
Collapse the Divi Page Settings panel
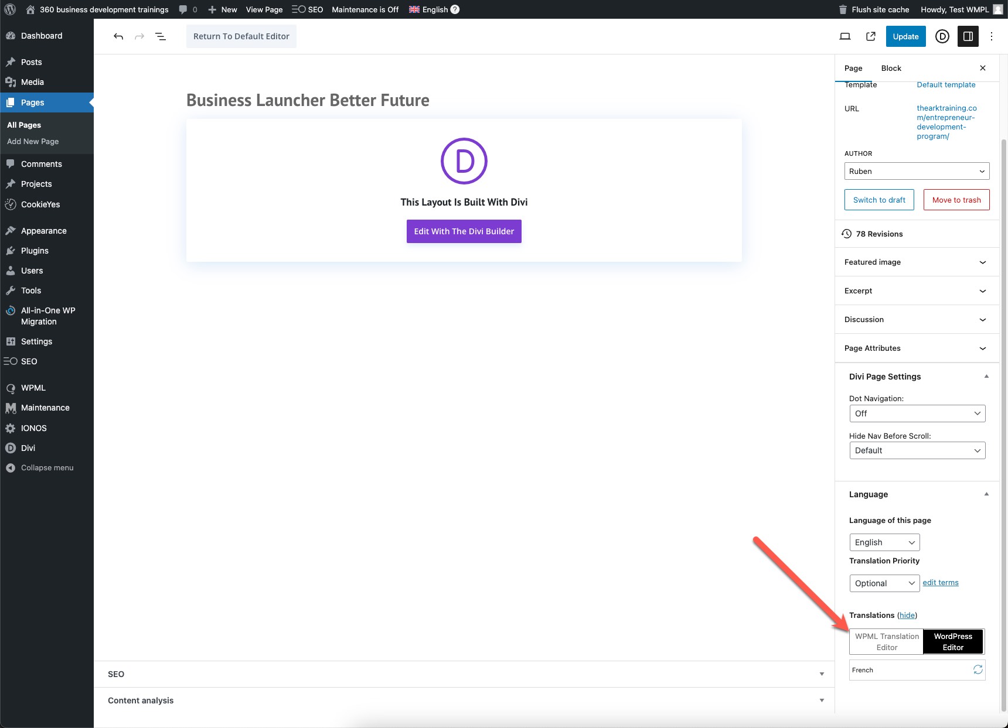986,377
